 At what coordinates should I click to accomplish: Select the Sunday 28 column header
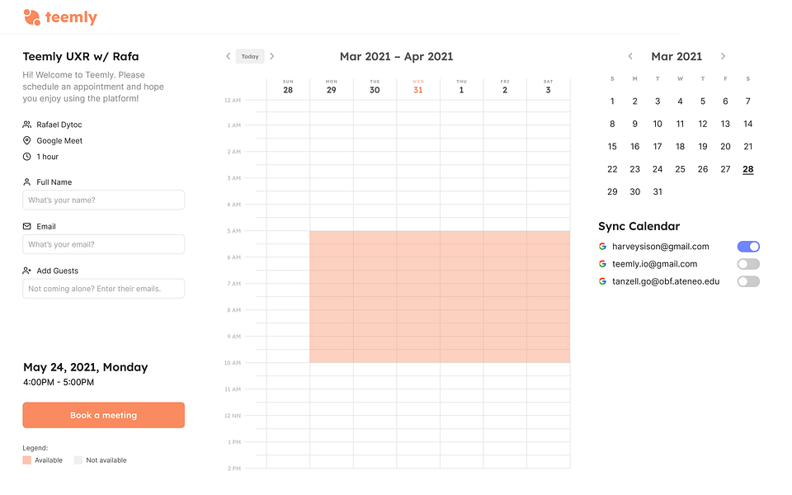click(x=288, y=87)
